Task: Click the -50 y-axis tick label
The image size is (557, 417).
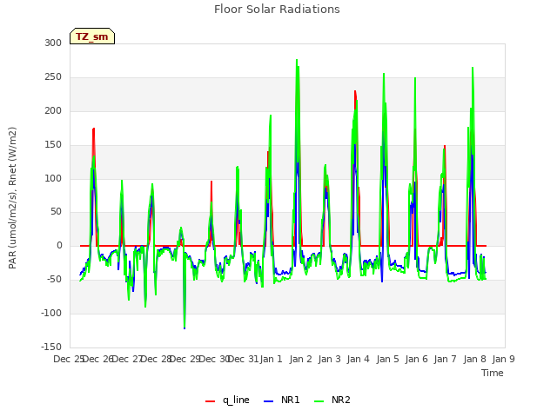Action: tap(54, 280)
